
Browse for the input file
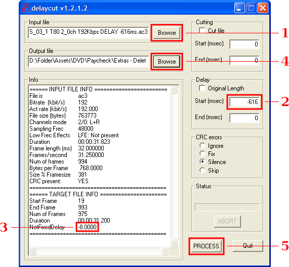click(167, 33)
